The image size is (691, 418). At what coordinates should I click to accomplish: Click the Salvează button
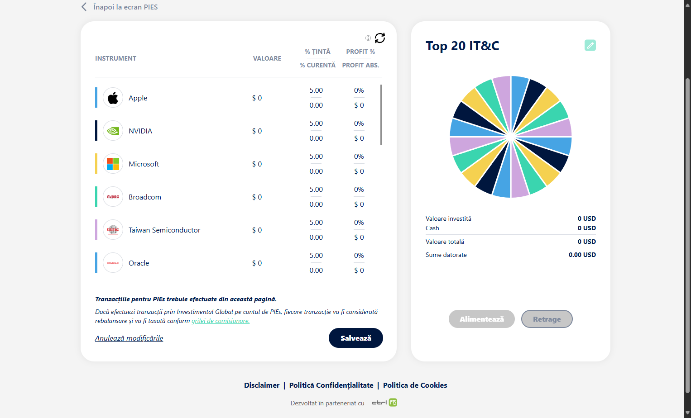click(356, 338)
